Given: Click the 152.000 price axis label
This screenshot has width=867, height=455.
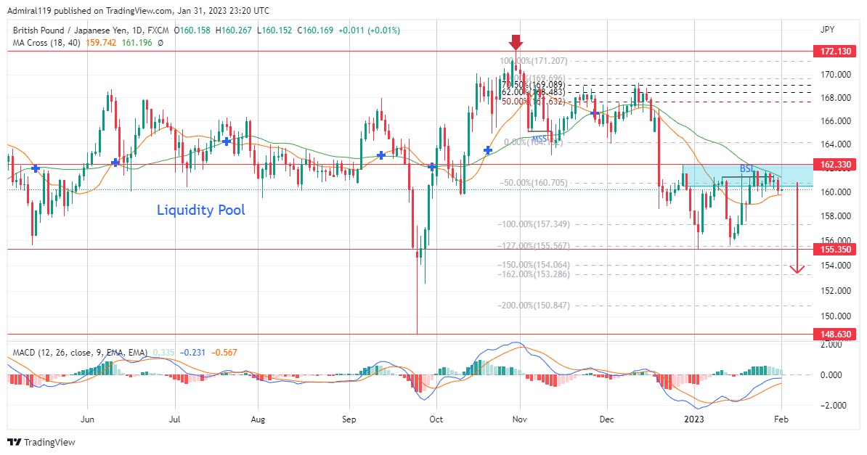Looking at the screenshot, I should click(x=836, y=291).
